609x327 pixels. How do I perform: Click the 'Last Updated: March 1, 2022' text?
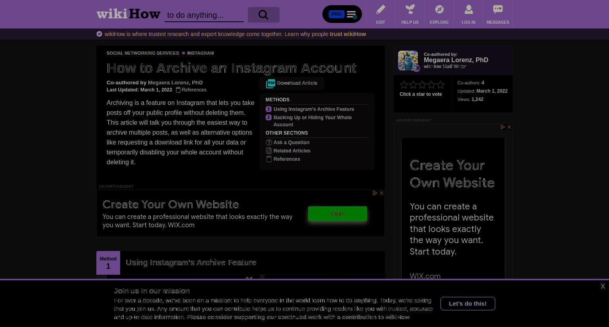(x=139, y=90)
